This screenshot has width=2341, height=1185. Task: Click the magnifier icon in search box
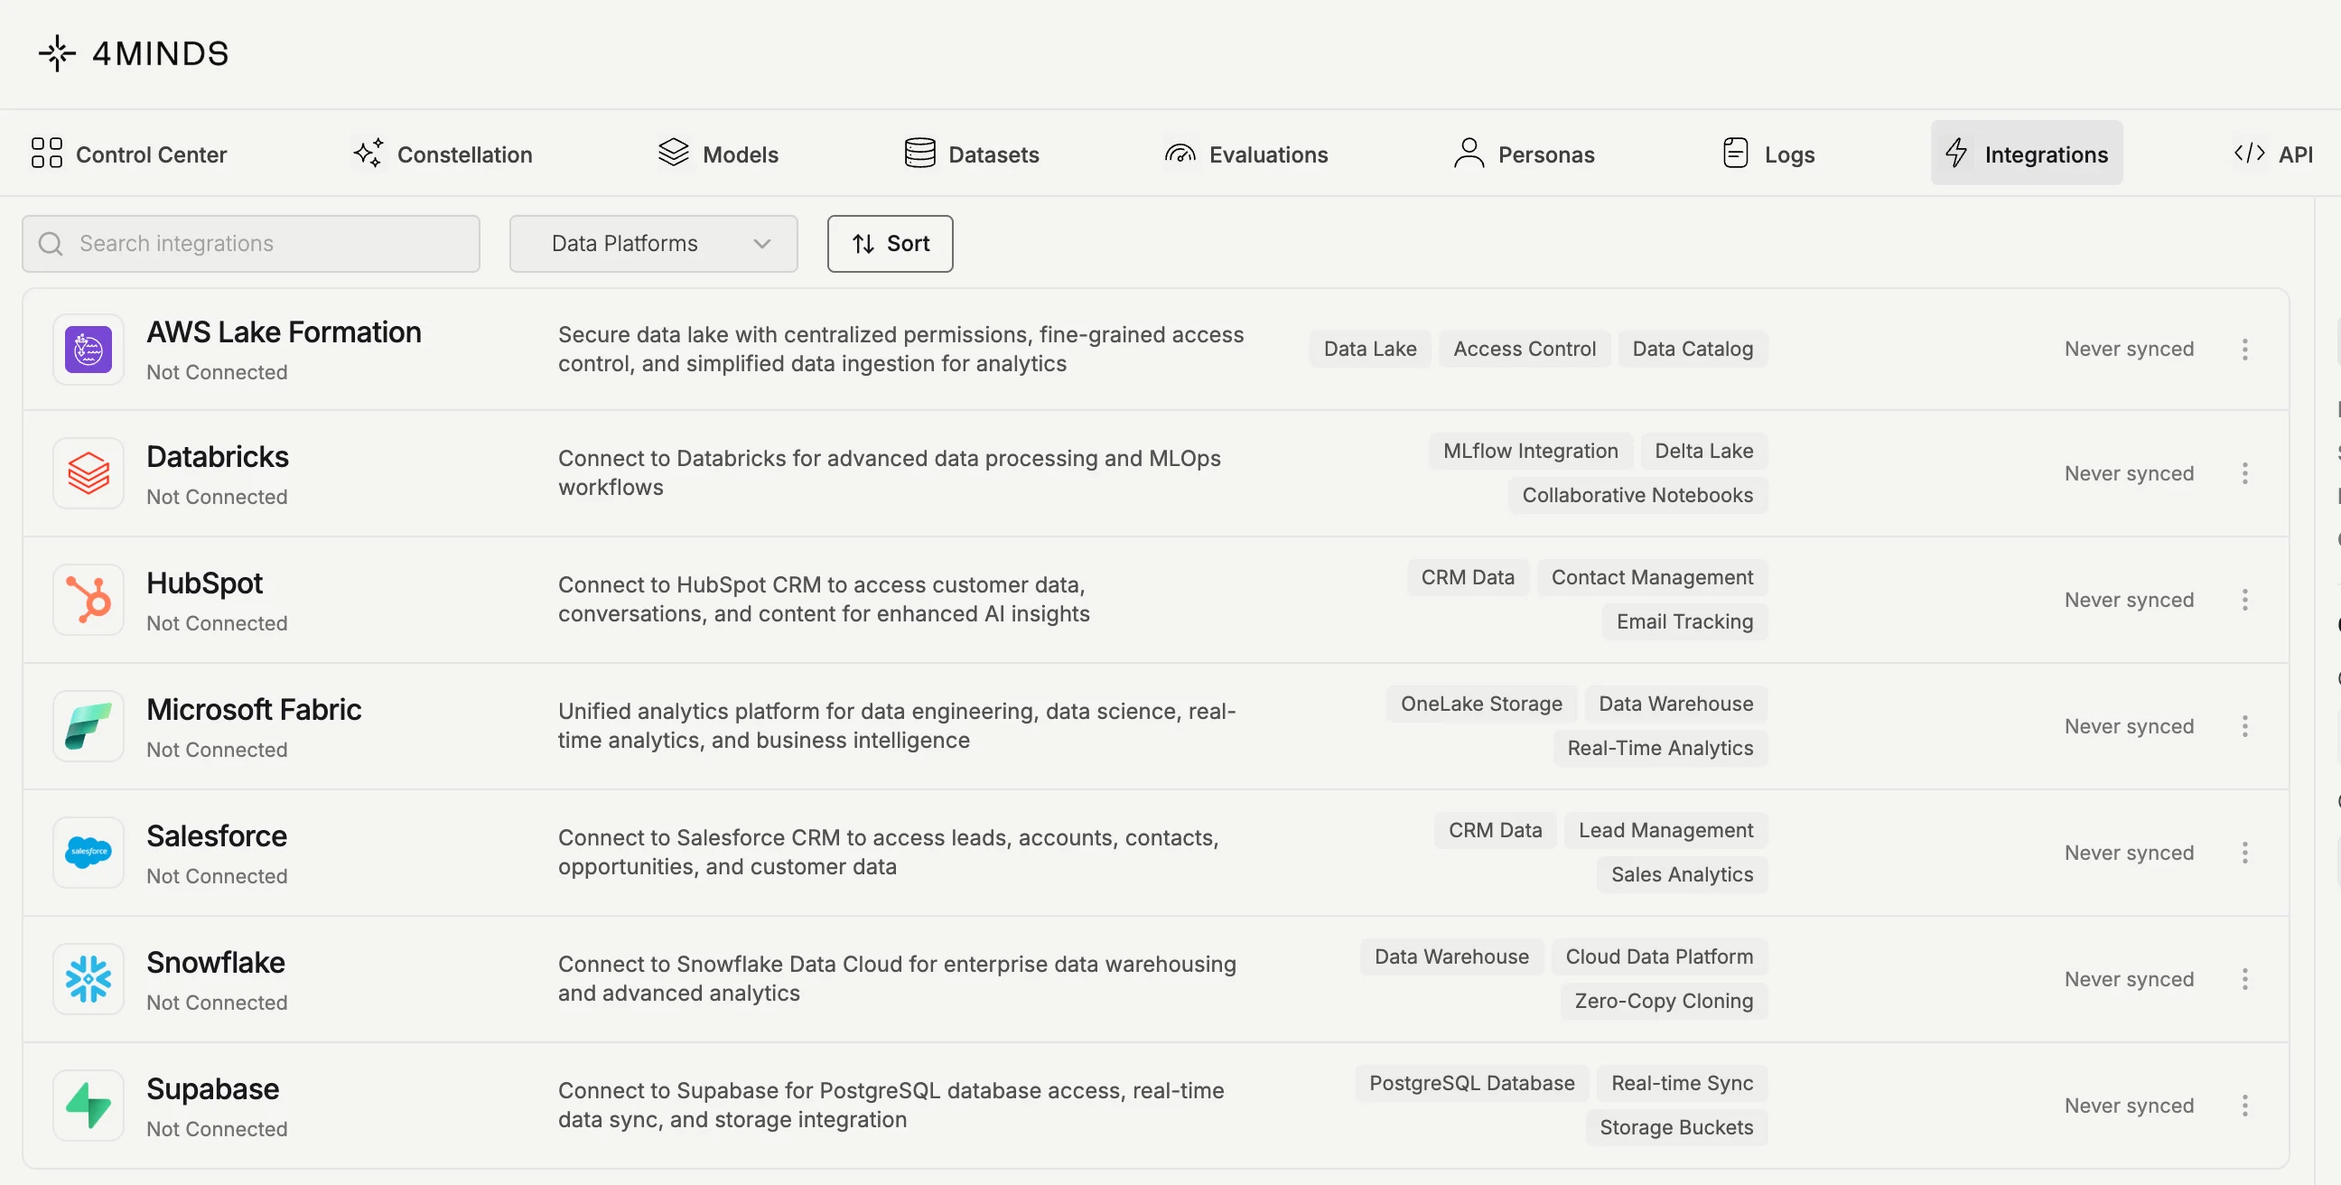(x=51, y=244)
